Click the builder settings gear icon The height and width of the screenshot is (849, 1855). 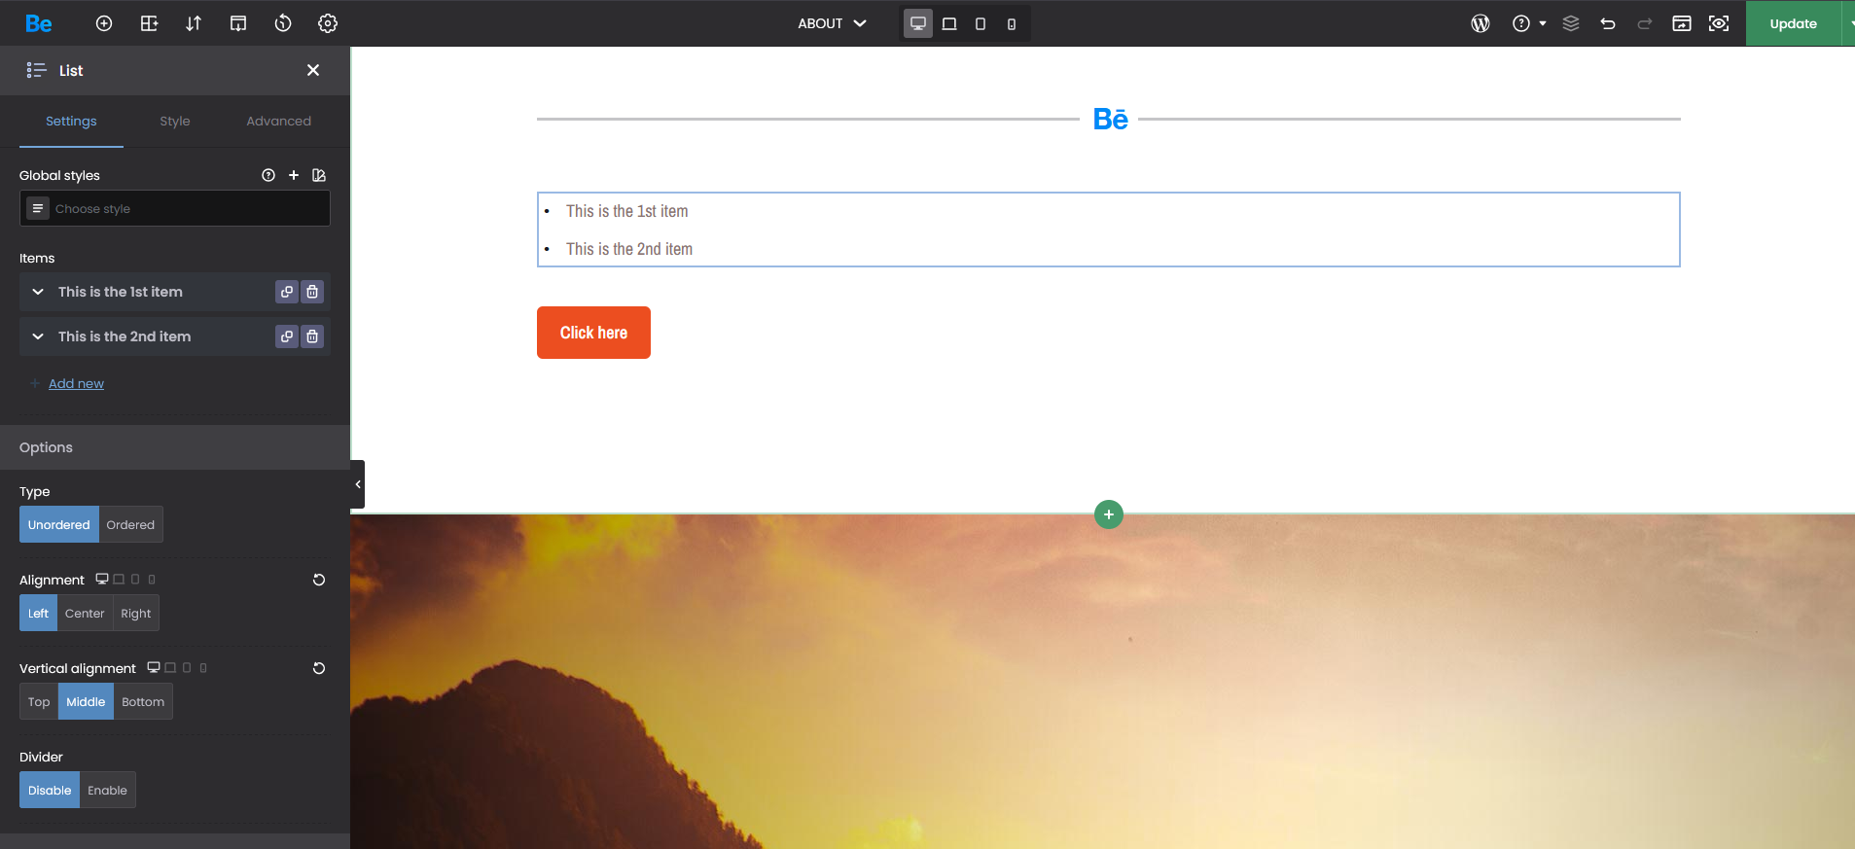click(x=328, y=23)
